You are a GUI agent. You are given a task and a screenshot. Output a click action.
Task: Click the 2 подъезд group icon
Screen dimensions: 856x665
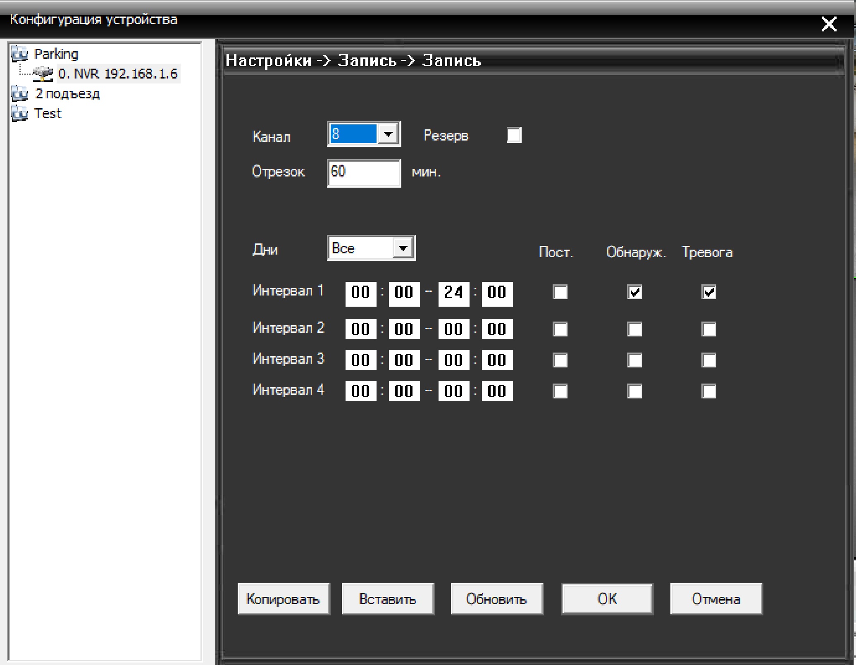[19, 93]
